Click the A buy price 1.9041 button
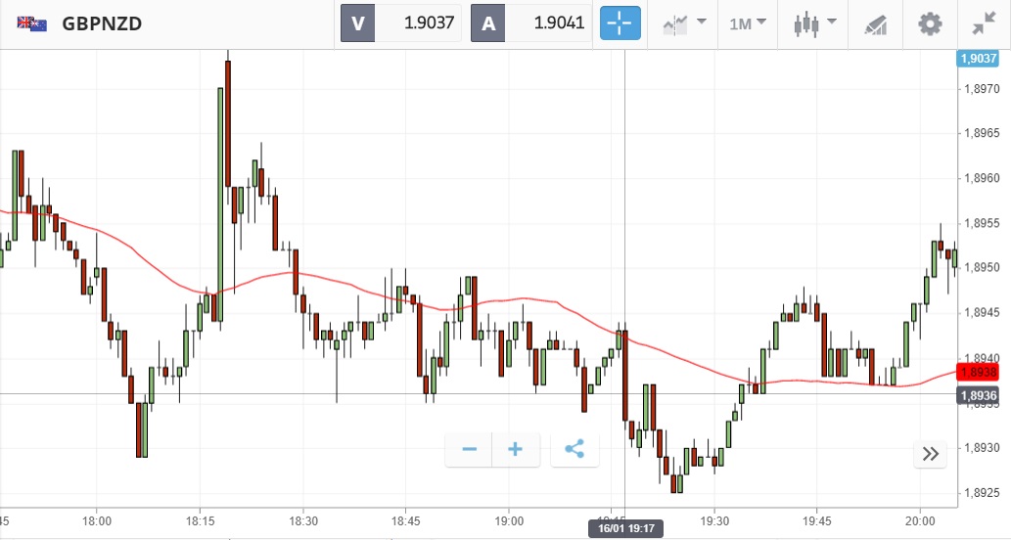This screenshot has width=1011, height=540. [x=531, y=23]
